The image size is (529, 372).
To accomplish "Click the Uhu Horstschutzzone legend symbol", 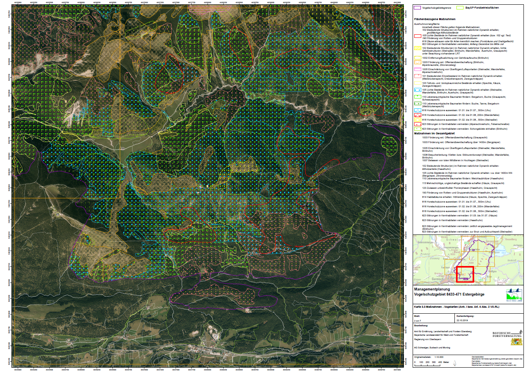I will pos(417,110).
